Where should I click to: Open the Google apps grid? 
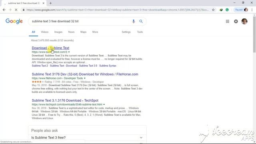coord(228,21)
